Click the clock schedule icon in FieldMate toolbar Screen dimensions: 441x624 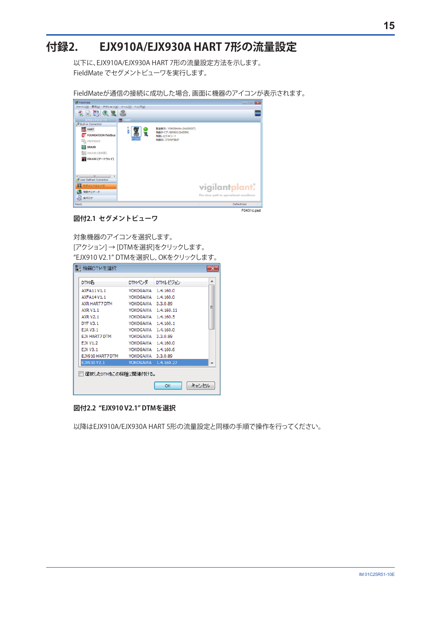96,113
